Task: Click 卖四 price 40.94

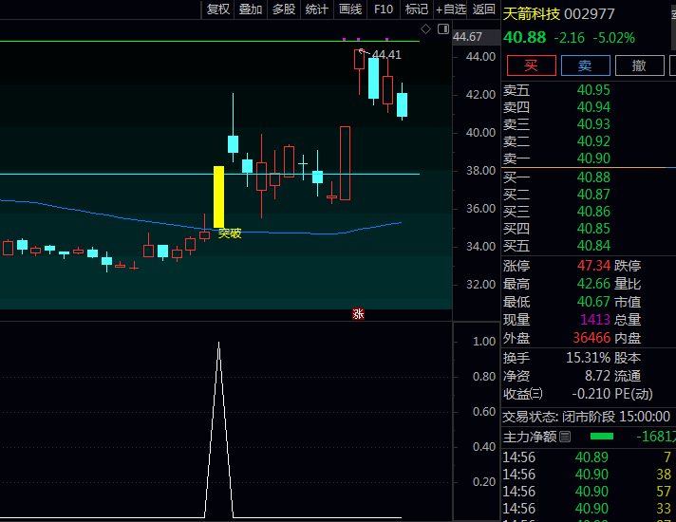Action: (593, 107)
